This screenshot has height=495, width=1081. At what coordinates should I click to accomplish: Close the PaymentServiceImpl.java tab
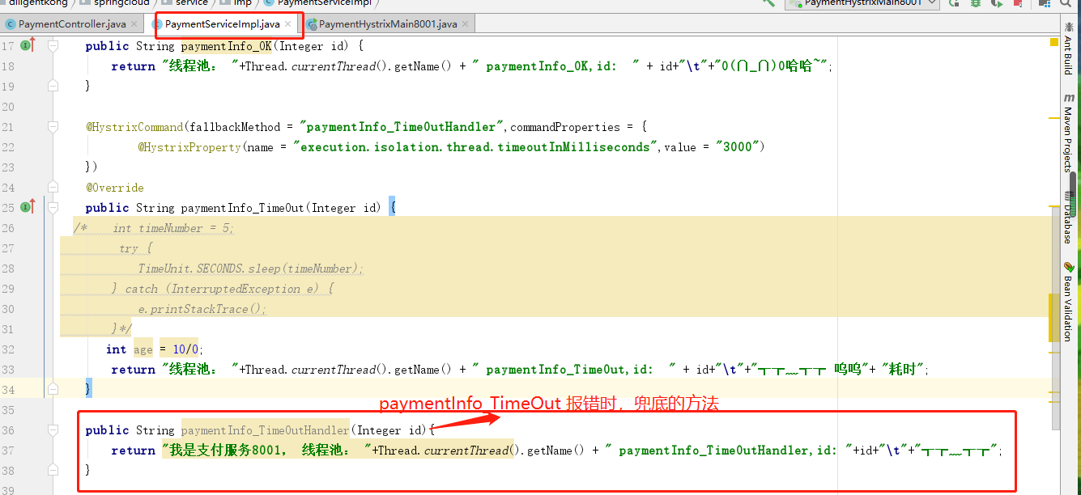(287, 24)
